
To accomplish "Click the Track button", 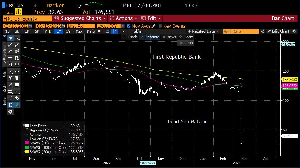I will click(130, 37).
